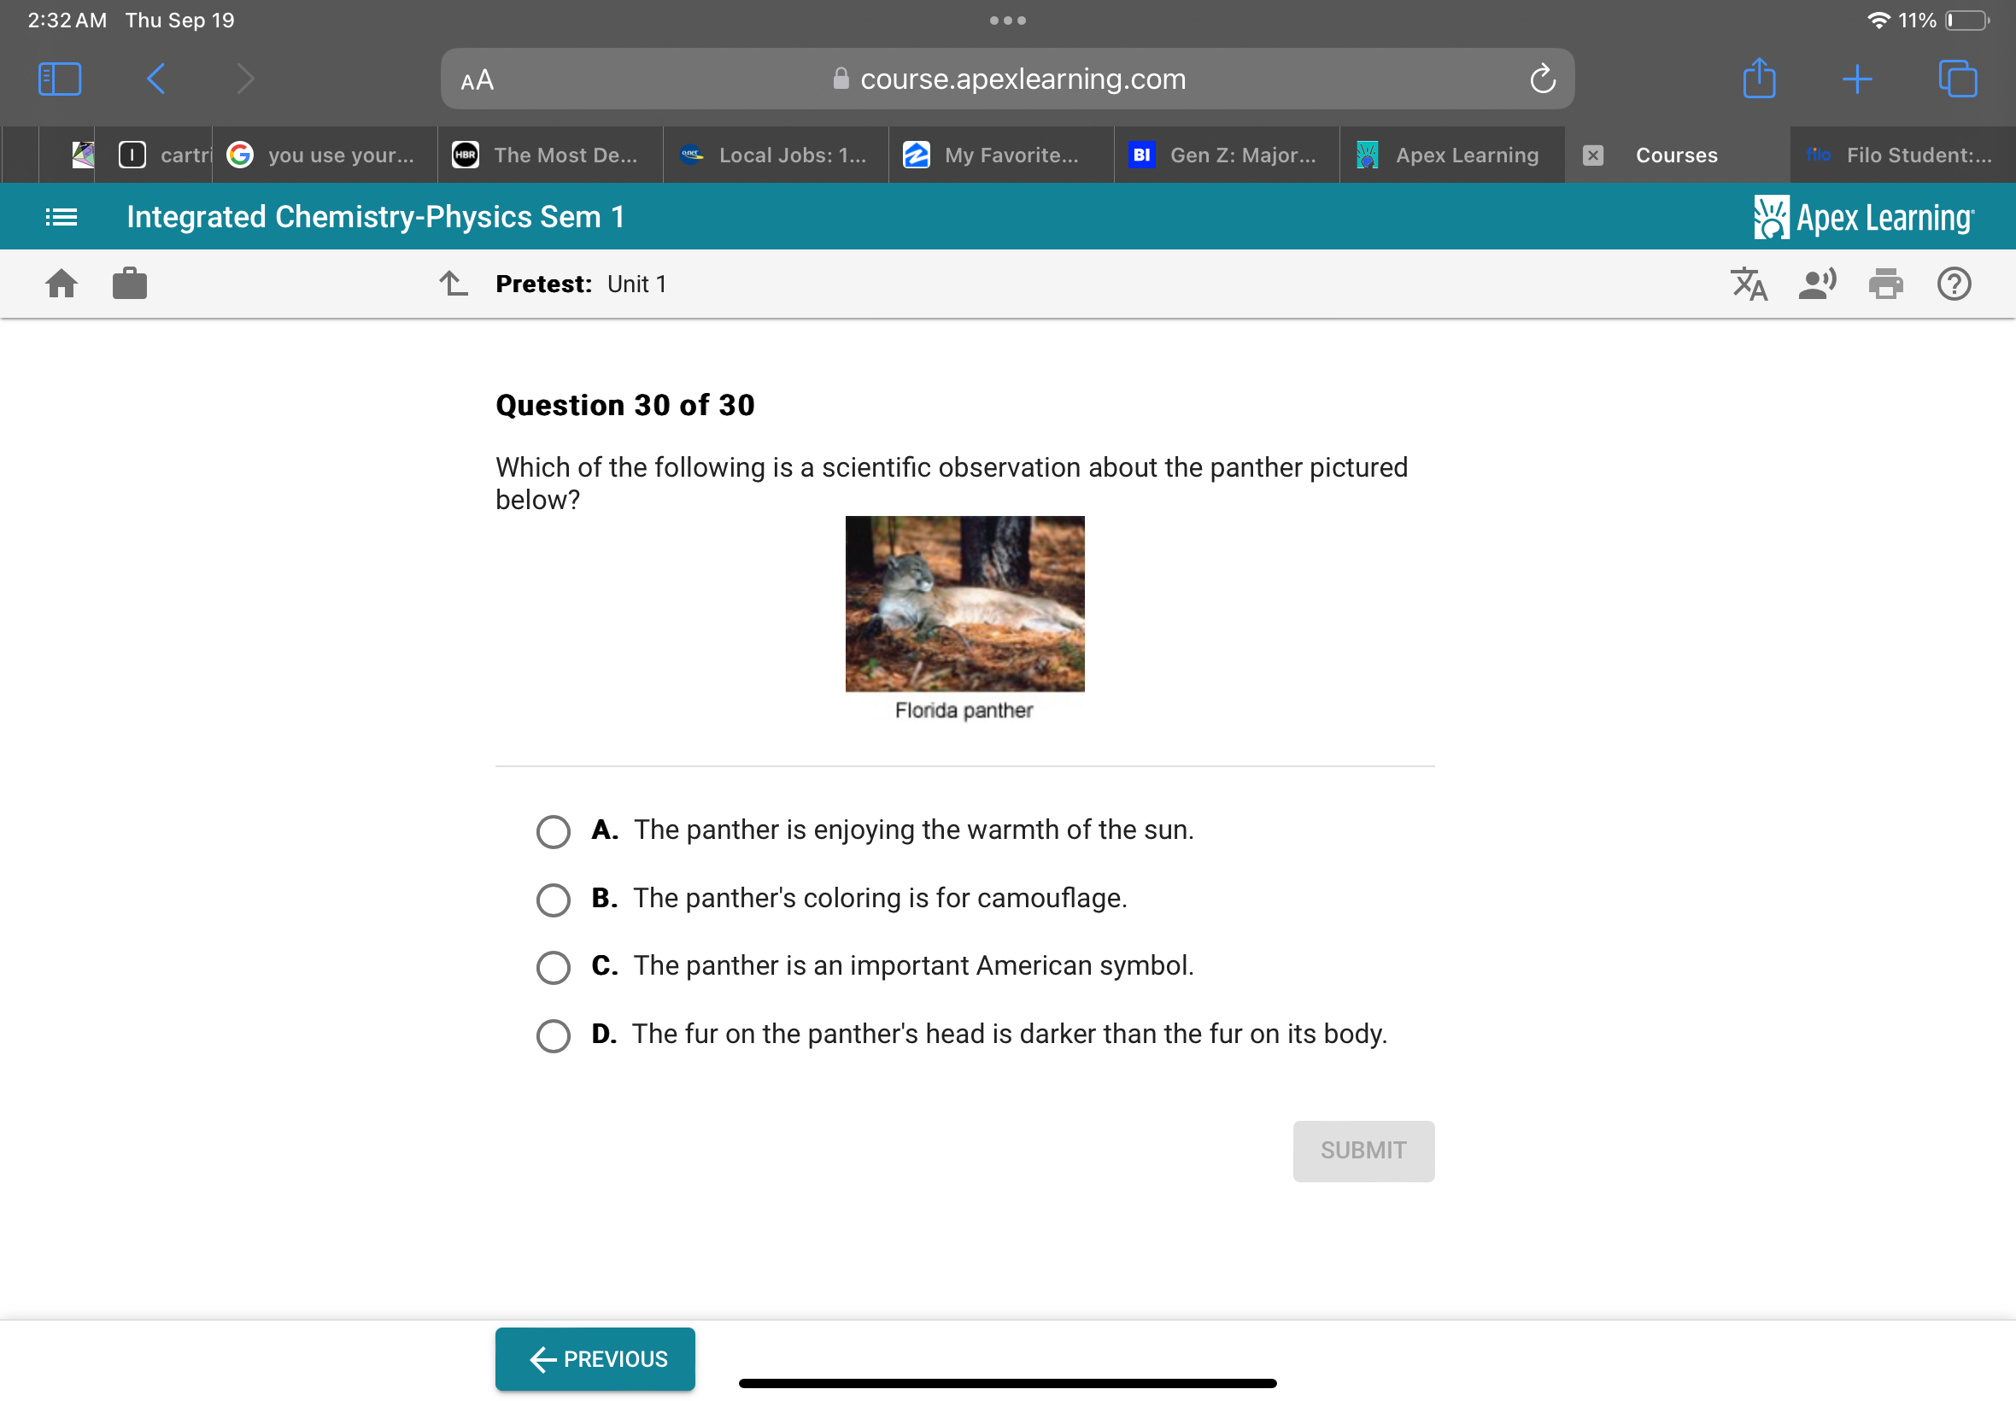Click the SUBMIT button
The width and height of the screenshot is (2016, 1401).
[1363, 1150]
